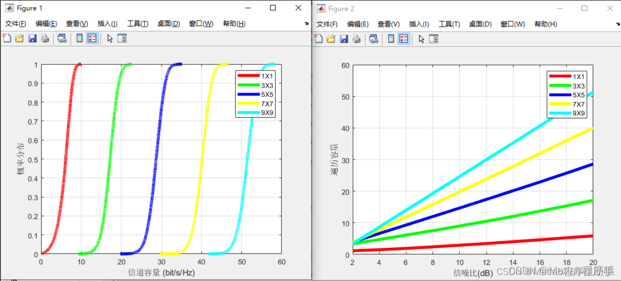Click the cyan capacity line in Figure 2

pos(473,168)
